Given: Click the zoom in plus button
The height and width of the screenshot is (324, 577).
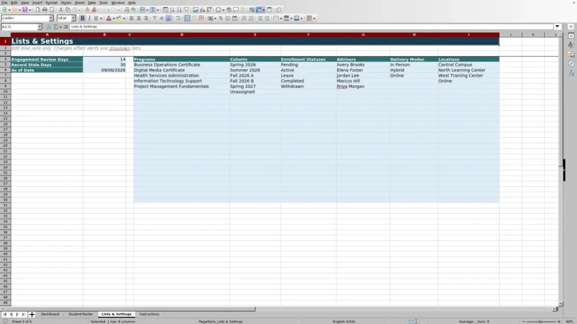Looking at the screenshot, I should (559, 321).
